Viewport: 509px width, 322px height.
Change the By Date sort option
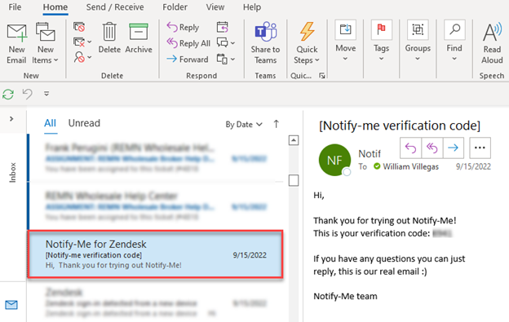(244, 125)
